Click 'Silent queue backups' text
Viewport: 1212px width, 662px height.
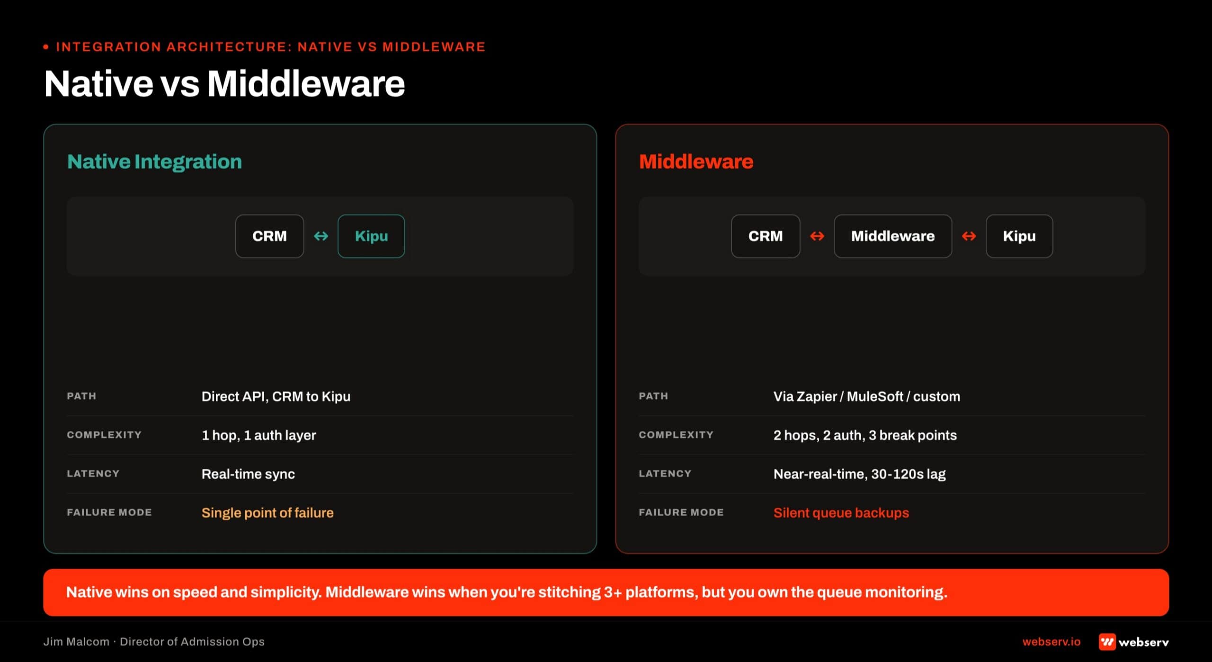click(x=841, y=513)
